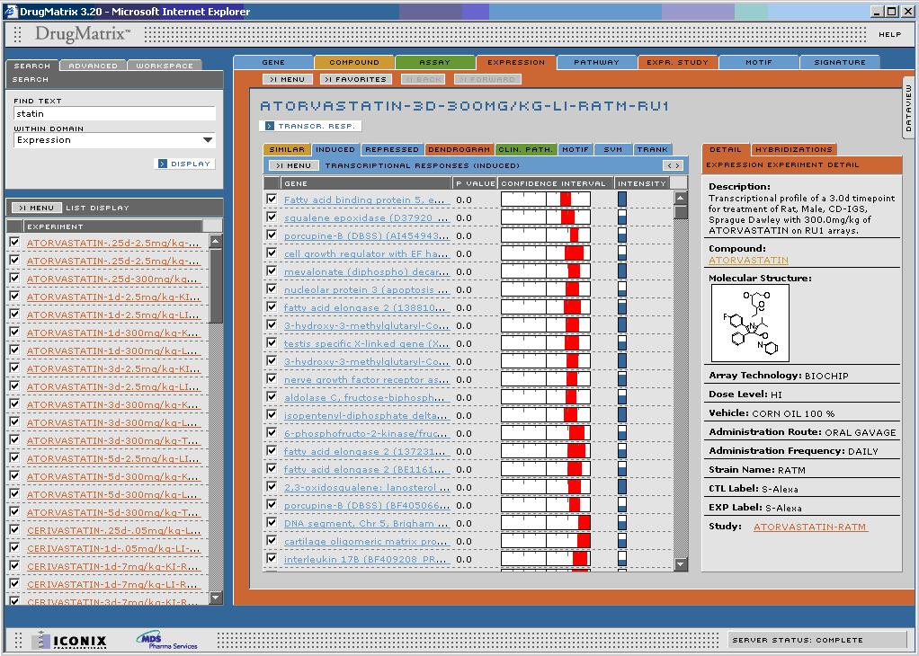Switch to the Dendrogram tab
The width and height of the screenshot is (919, 656).
coord(459,149)
